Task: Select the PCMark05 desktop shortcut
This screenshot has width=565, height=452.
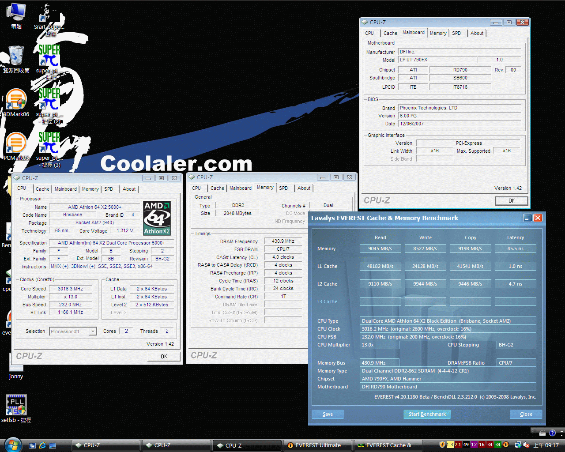Action: pos(16,147)
